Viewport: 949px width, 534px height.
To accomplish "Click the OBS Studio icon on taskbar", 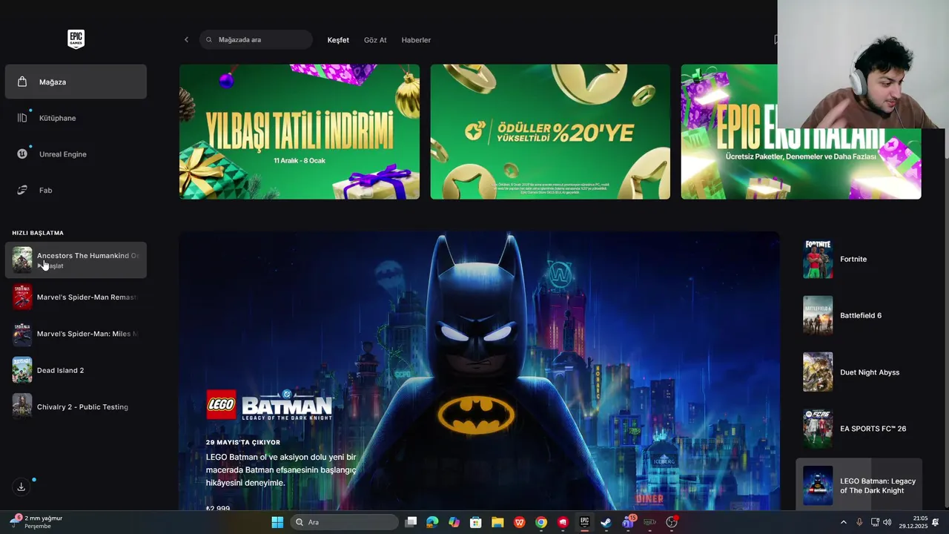I will pyautogui.click(x=672, y=522).
